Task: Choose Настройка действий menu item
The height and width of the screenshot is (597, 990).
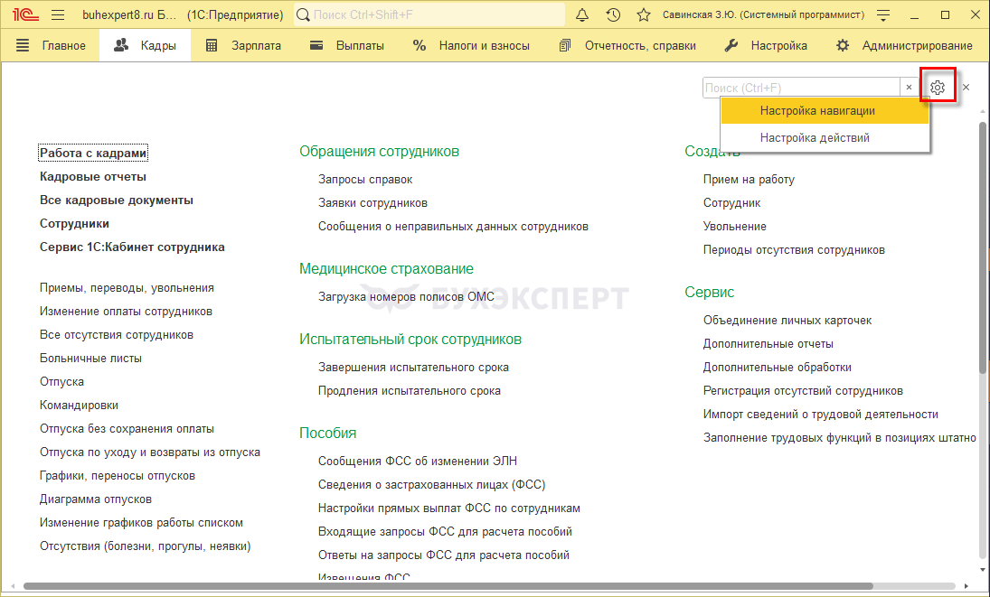Action: pos(814,138)
